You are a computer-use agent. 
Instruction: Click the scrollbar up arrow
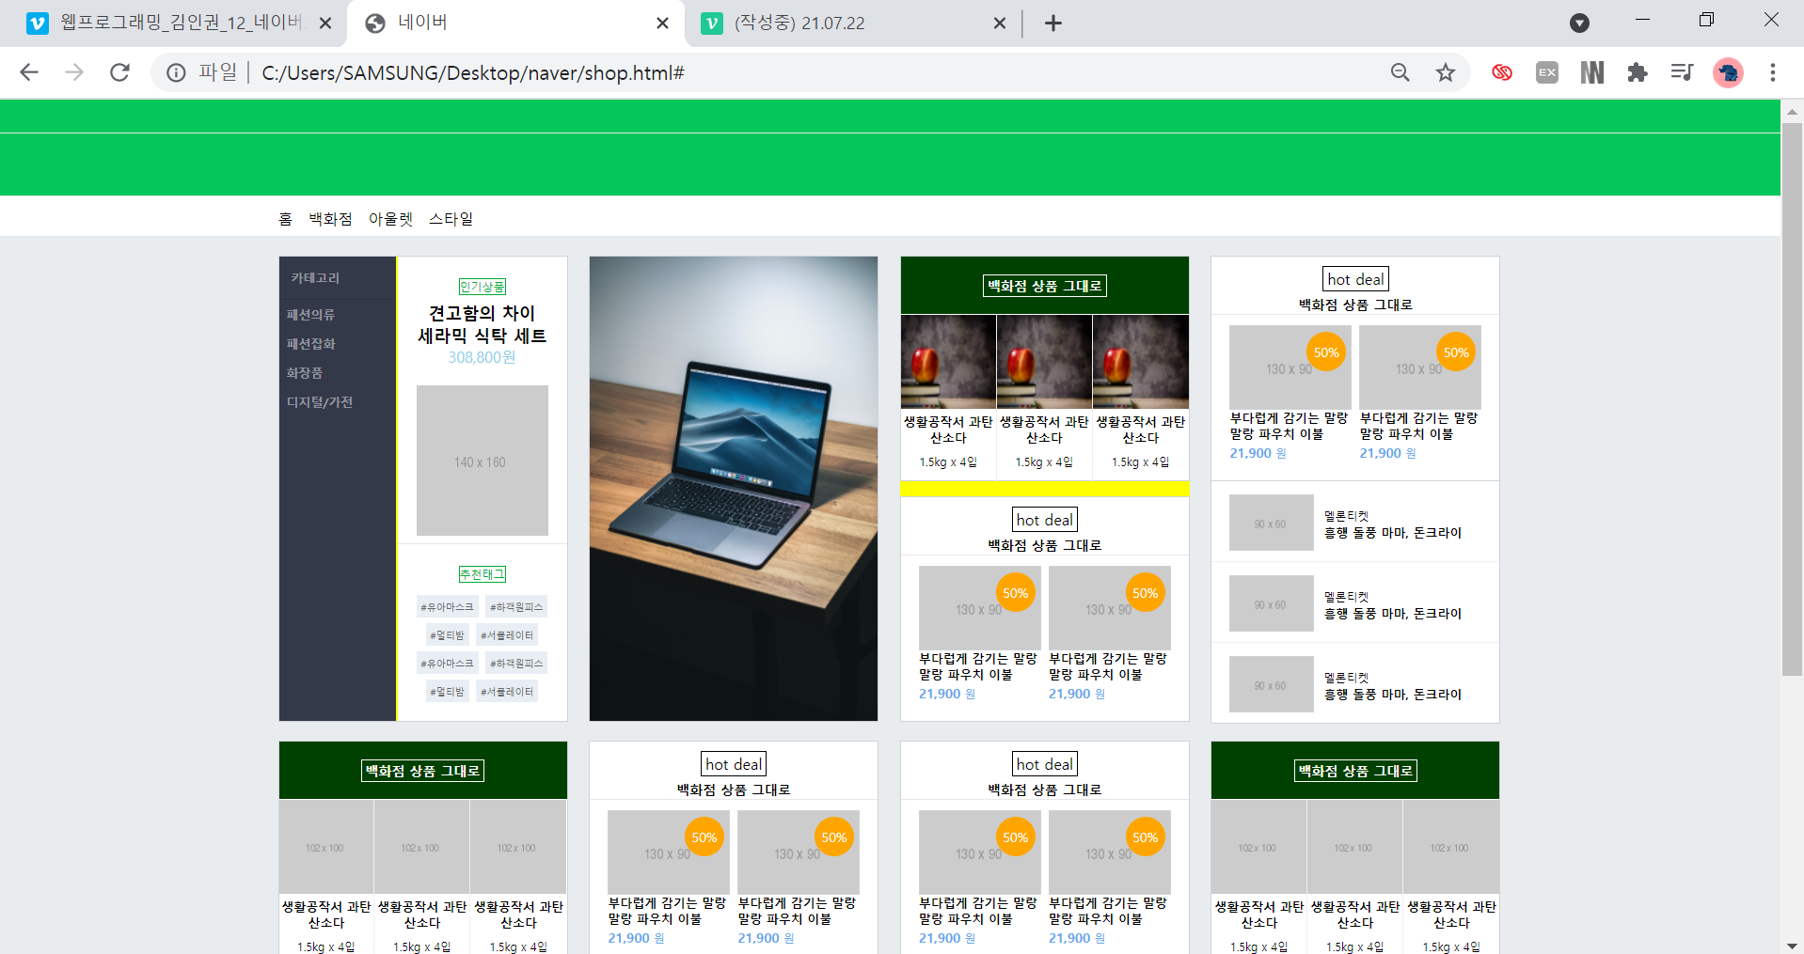(1793, 111)
